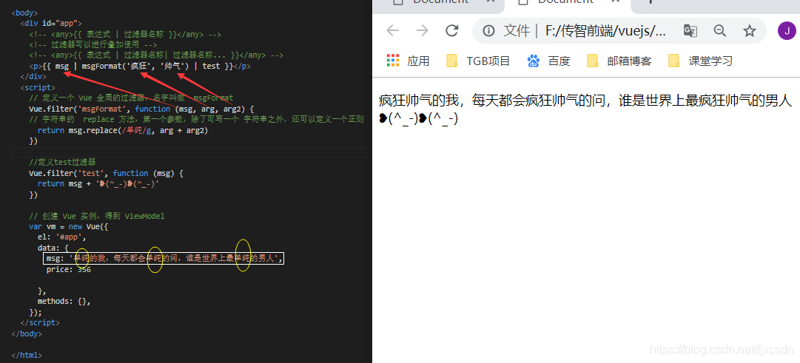The image size is (800, 363).
Task: Click the price: 356 line
Action: point(68,269)
